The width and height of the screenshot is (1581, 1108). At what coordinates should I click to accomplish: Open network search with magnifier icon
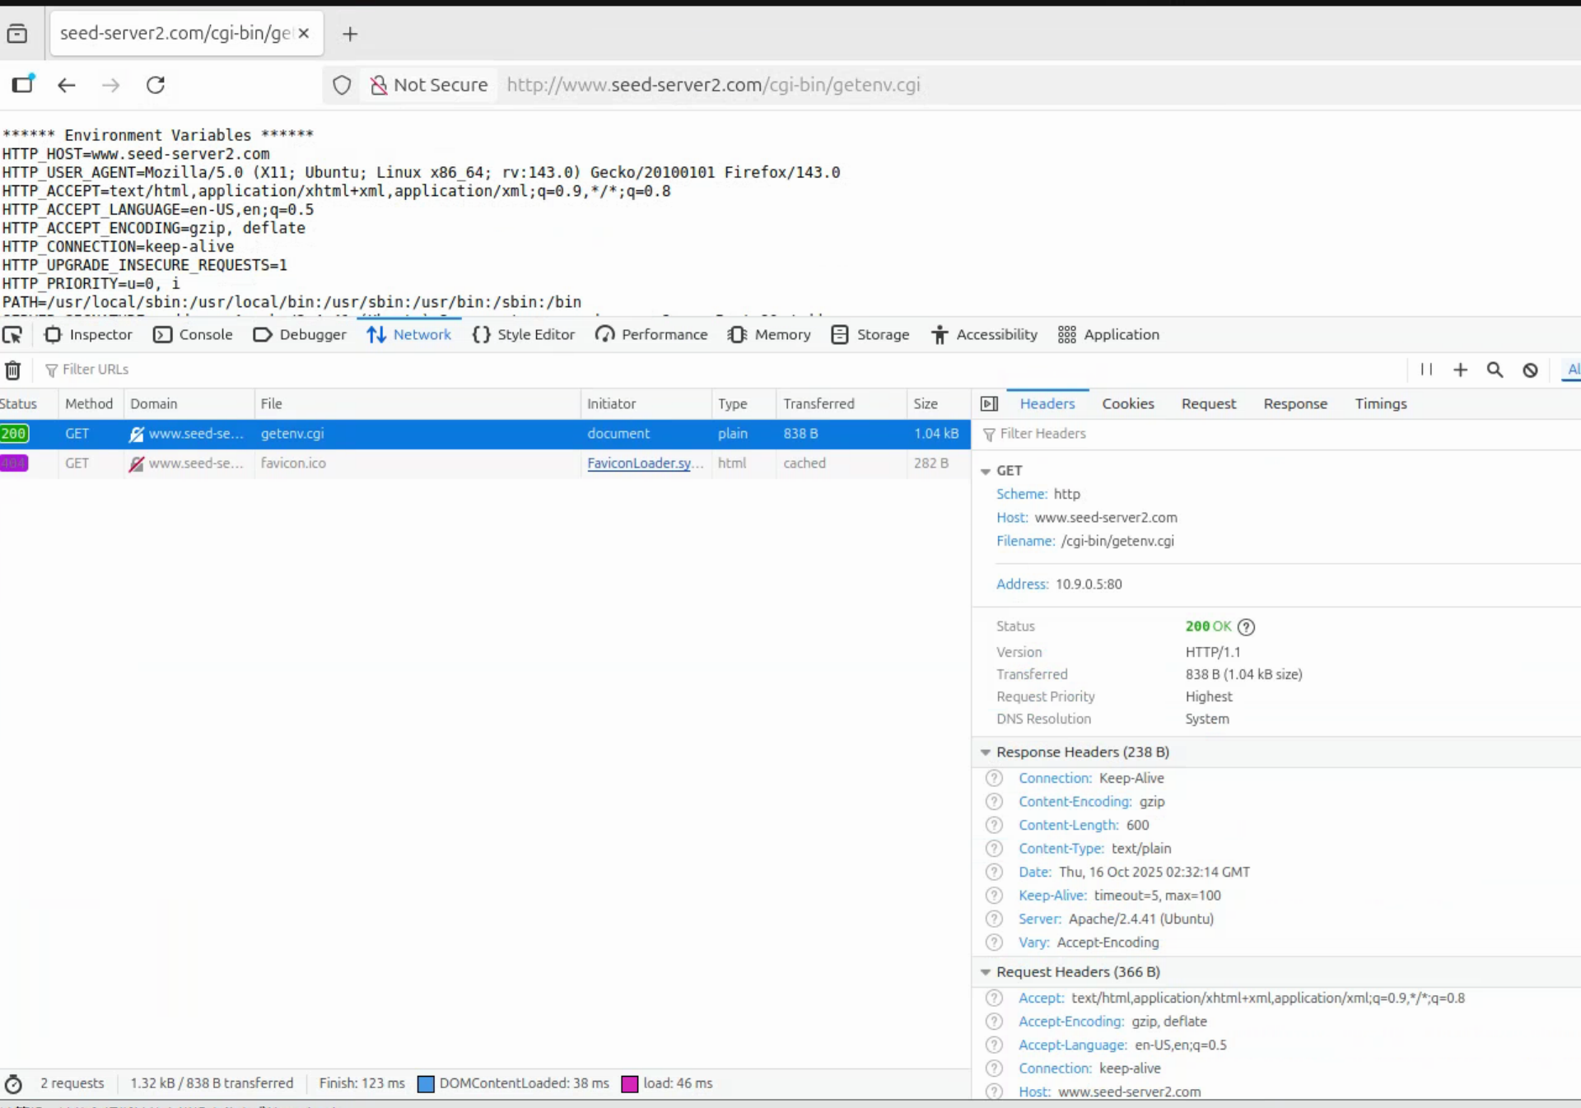pos(1495,370)
